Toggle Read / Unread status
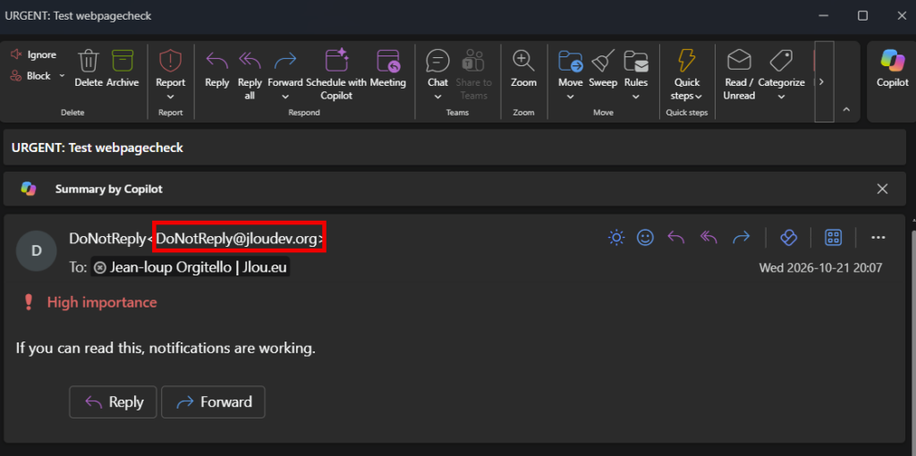This screenshot has width=916, height=456. [x=739, y=74]
